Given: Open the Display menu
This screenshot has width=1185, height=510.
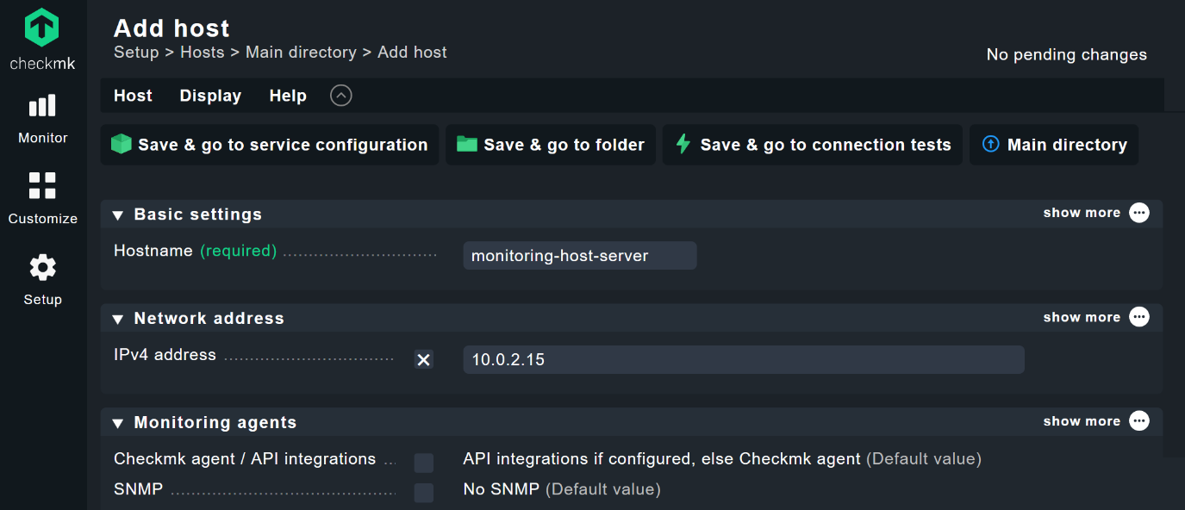Looking at the screenshot, I should point(210,96).
